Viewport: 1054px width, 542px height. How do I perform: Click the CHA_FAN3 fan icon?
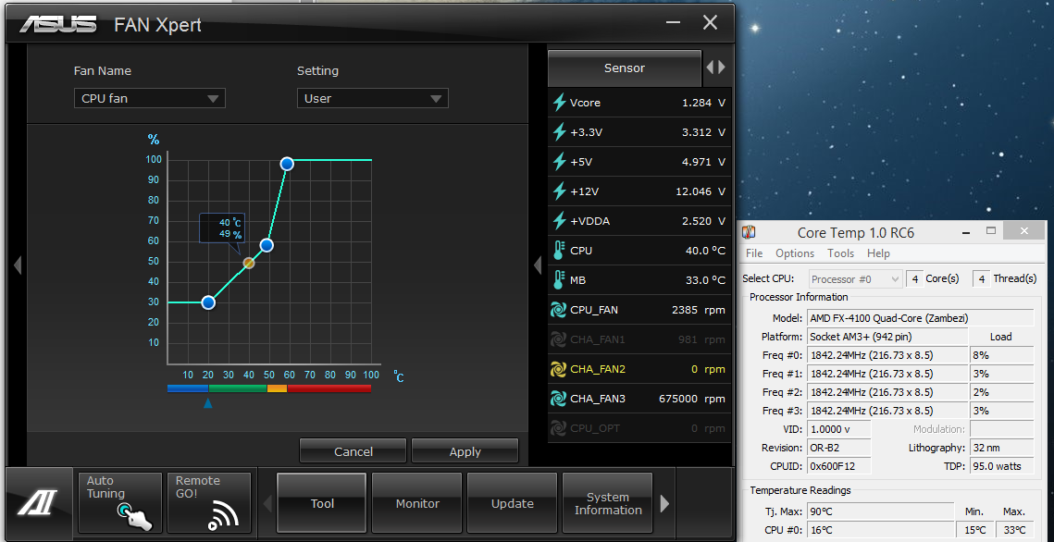tap(558, 399)
